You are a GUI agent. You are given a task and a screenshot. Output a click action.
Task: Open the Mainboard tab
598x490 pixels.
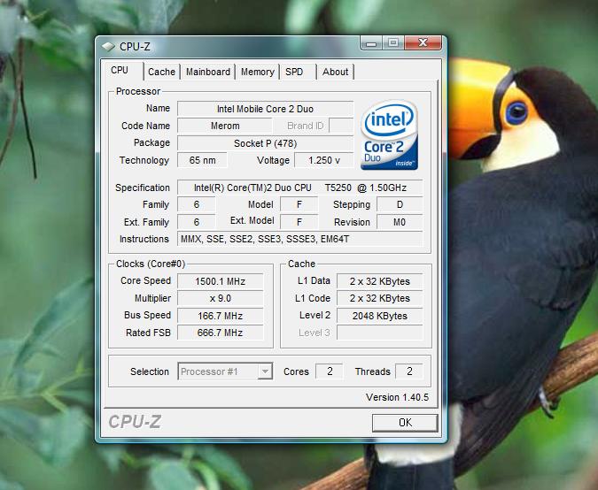coord(208,72)
